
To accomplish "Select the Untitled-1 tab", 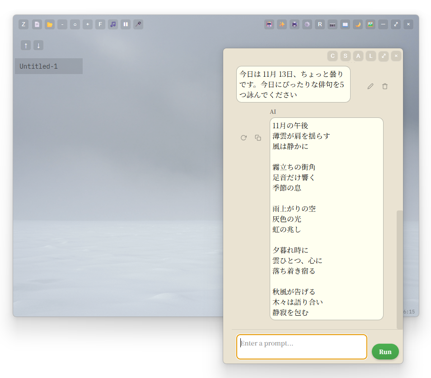I will [48, 66].
